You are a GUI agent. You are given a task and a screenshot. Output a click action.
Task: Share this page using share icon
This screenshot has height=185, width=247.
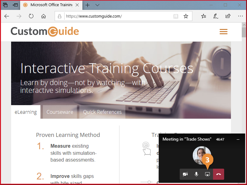click(228, 16)
